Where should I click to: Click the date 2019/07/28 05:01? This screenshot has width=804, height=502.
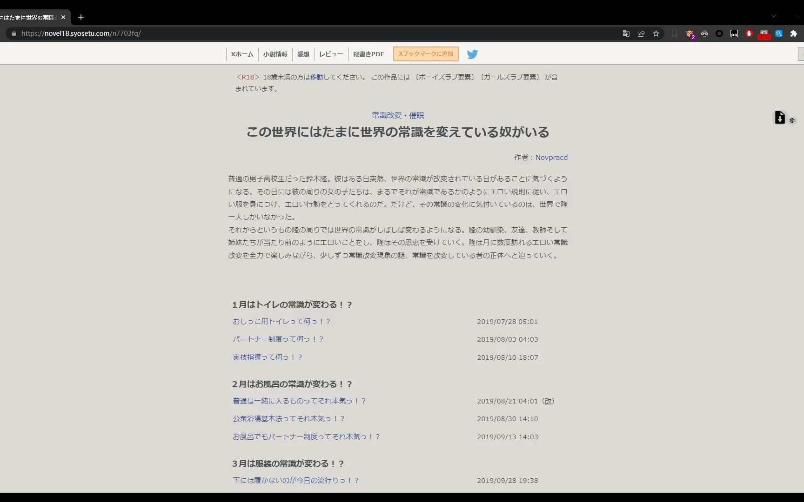click(508, 322)
